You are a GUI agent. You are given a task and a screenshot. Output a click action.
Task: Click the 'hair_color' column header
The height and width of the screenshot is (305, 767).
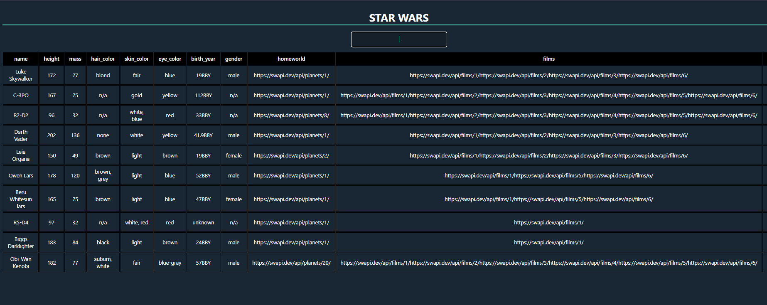pyautogui.click(x=103, y=59)
